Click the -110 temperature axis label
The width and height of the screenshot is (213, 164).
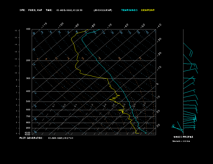[45, 25]
